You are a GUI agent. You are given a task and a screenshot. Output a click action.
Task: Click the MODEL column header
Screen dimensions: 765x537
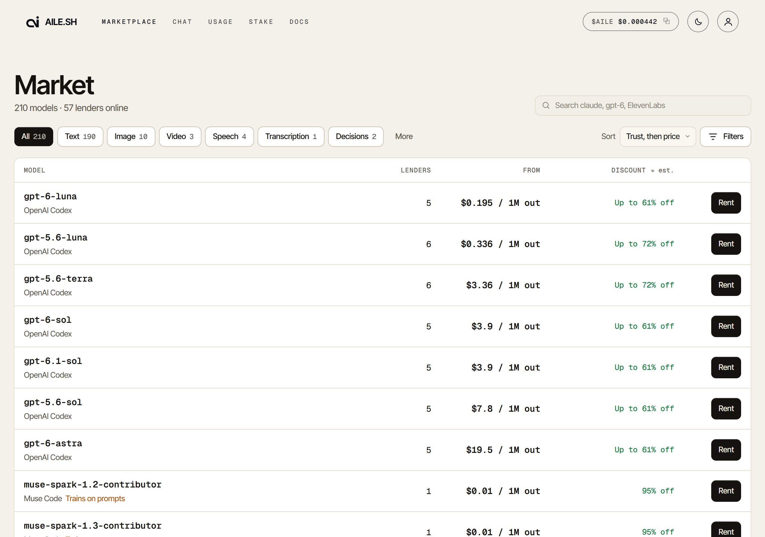tap(35, 170)
